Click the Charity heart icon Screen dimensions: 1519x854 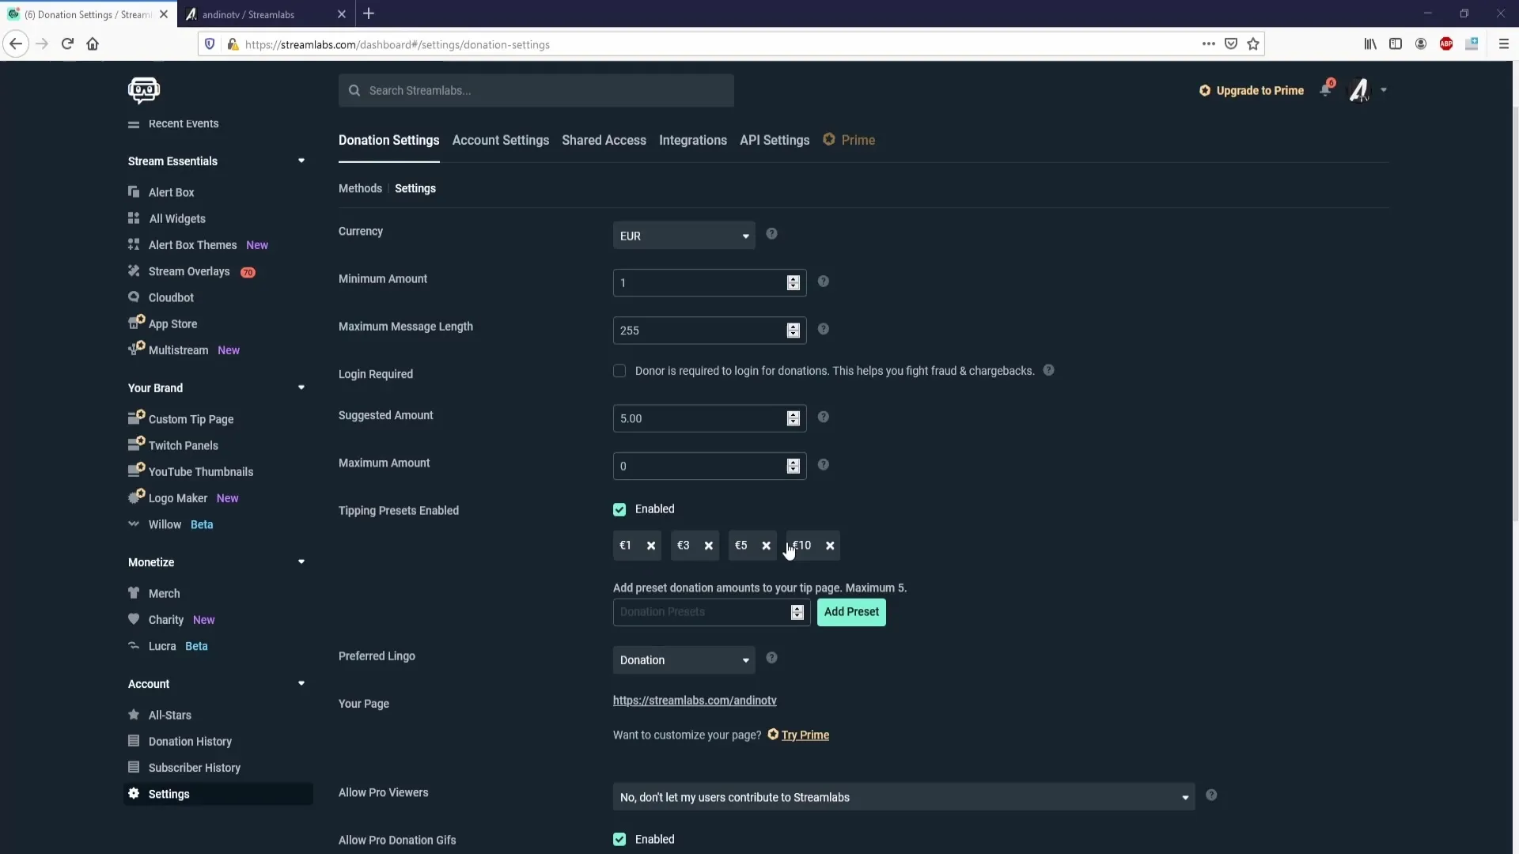[134, 618]
